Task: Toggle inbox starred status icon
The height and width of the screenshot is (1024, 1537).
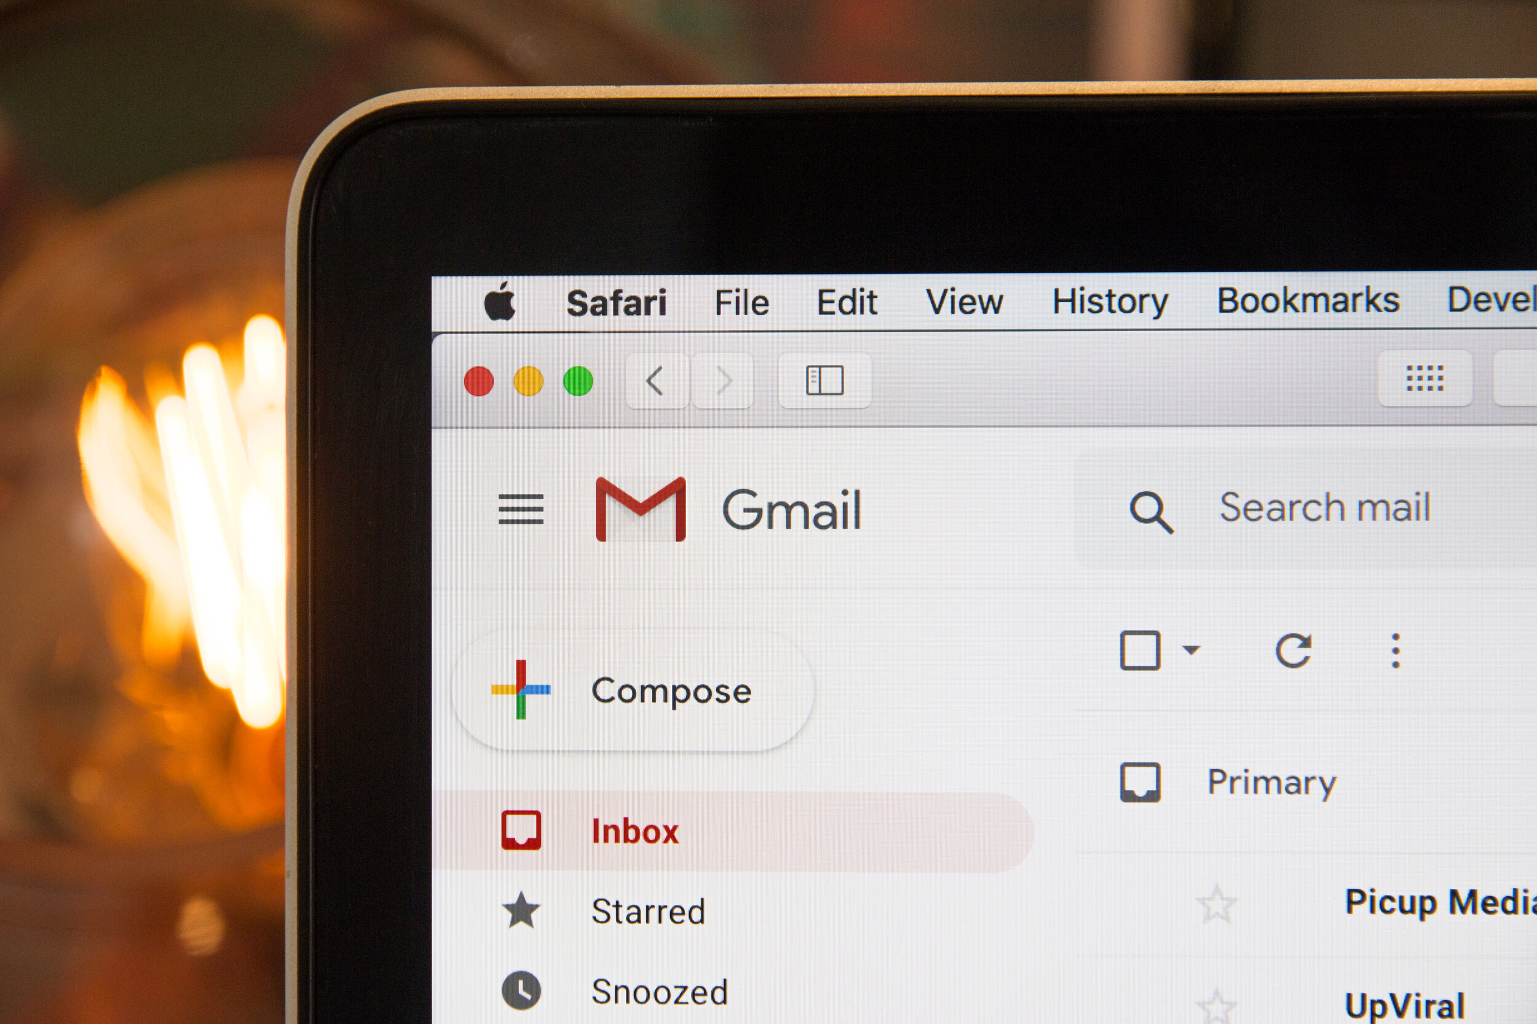Action: tap(1215, 903)
